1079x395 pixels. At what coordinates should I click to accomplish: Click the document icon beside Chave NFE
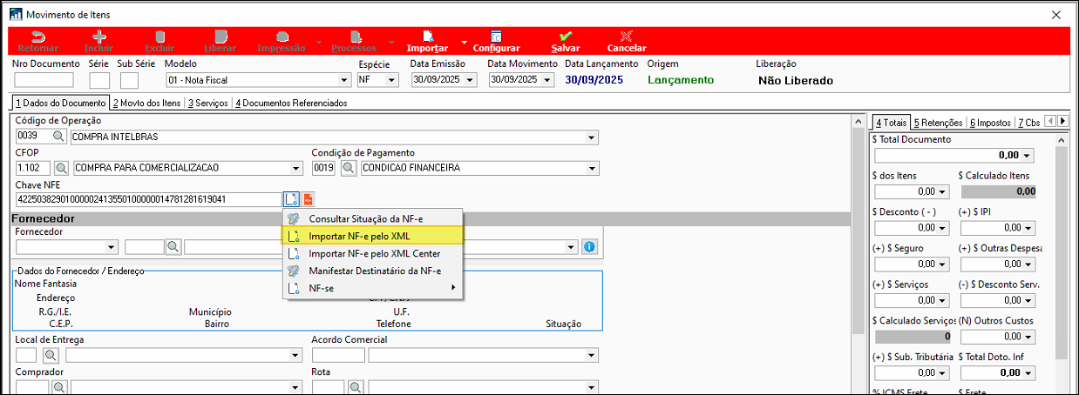coord(292,199)
